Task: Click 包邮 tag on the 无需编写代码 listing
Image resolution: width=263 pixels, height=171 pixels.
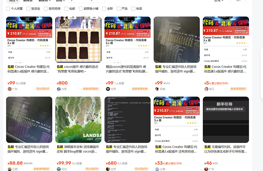Action: 207,147
